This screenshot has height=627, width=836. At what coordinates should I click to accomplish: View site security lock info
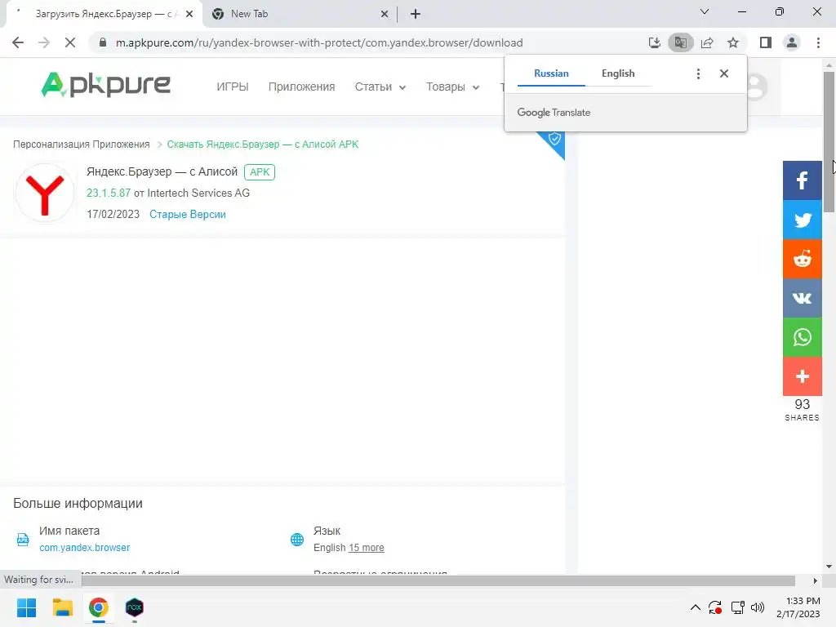coord(103,42)
